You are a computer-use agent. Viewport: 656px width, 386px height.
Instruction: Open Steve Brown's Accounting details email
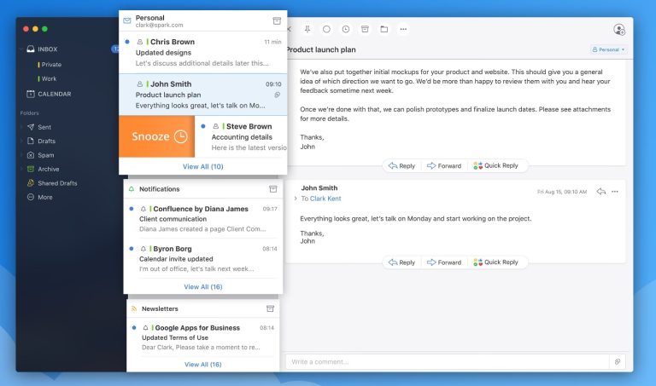click(242, 136)
